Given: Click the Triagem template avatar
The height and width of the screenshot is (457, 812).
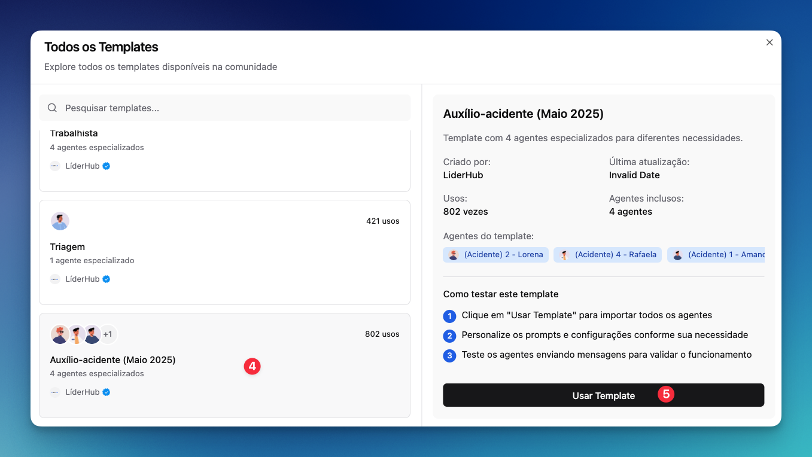Looking at the screenshot, I should pyautogui.click(x=60, y=221).
